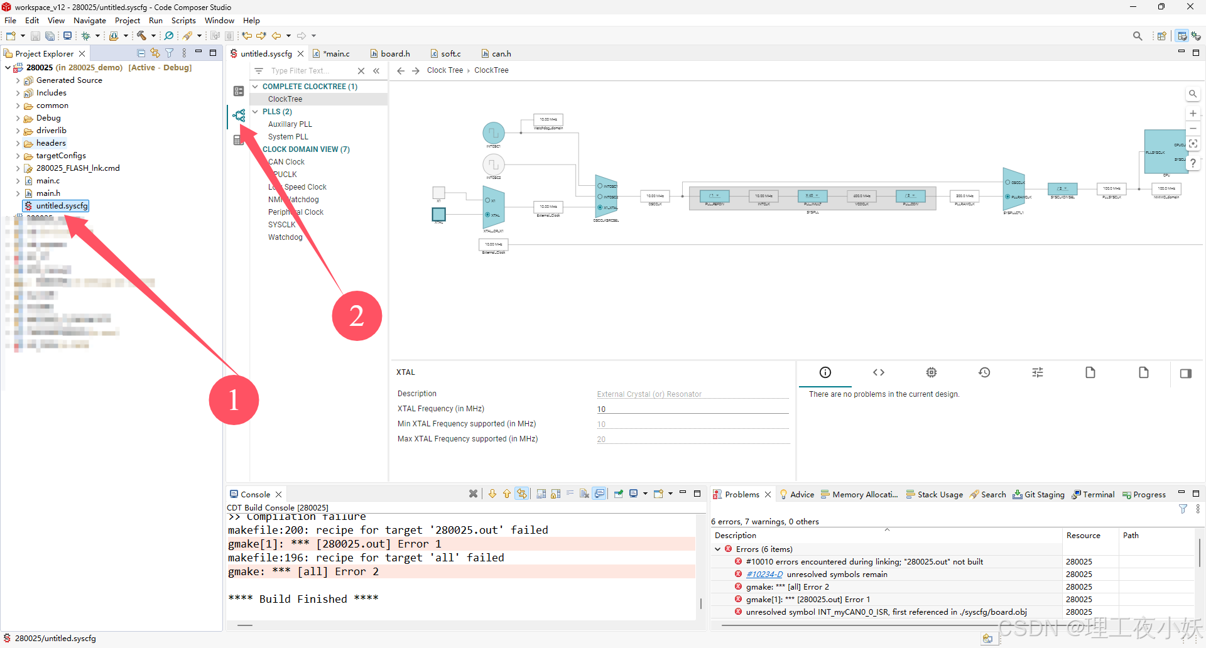Image resolution: width=1206 pixels, height=648 pixels.
Task: Toggle Link with Editor in Project Explorer
Action: click(155, 53)
